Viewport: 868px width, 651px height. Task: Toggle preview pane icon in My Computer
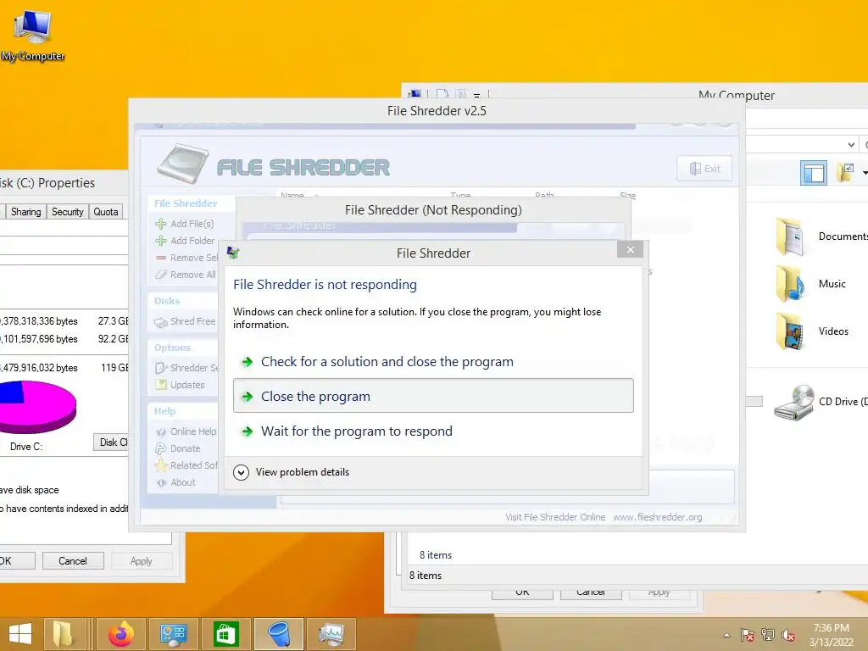click(813, 173)
